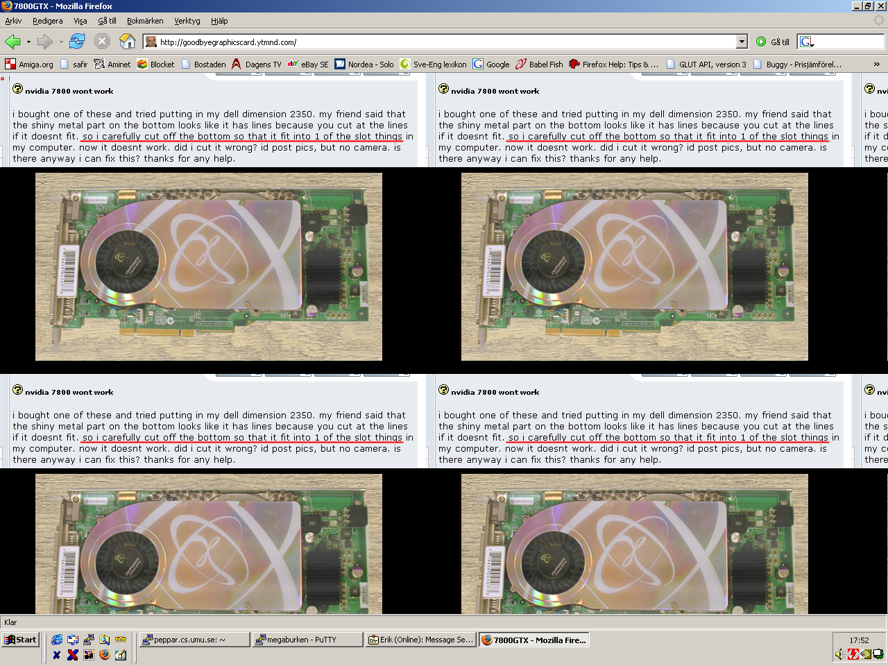Open the Dagens TV bookmark
This screenshot has width=888, height=666.
[257, 64]
